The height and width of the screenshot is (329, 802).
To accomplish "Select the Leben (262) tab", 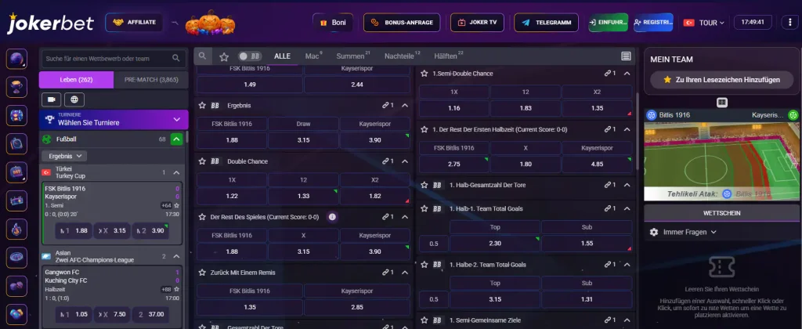I will 76,80.
